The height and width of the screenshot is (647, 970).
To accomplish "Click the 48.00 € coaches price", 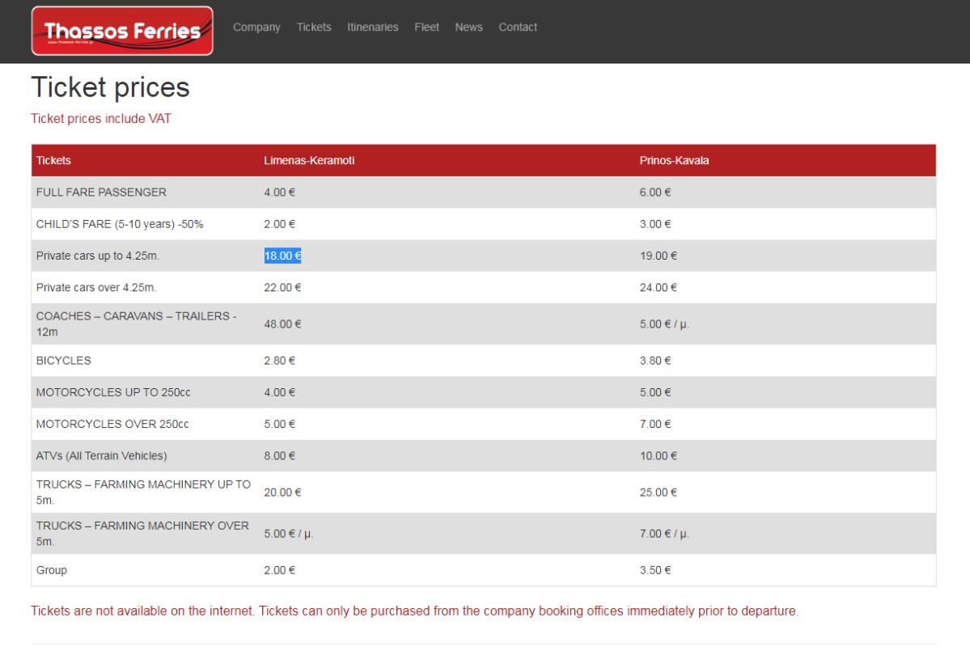I will 282,324.
